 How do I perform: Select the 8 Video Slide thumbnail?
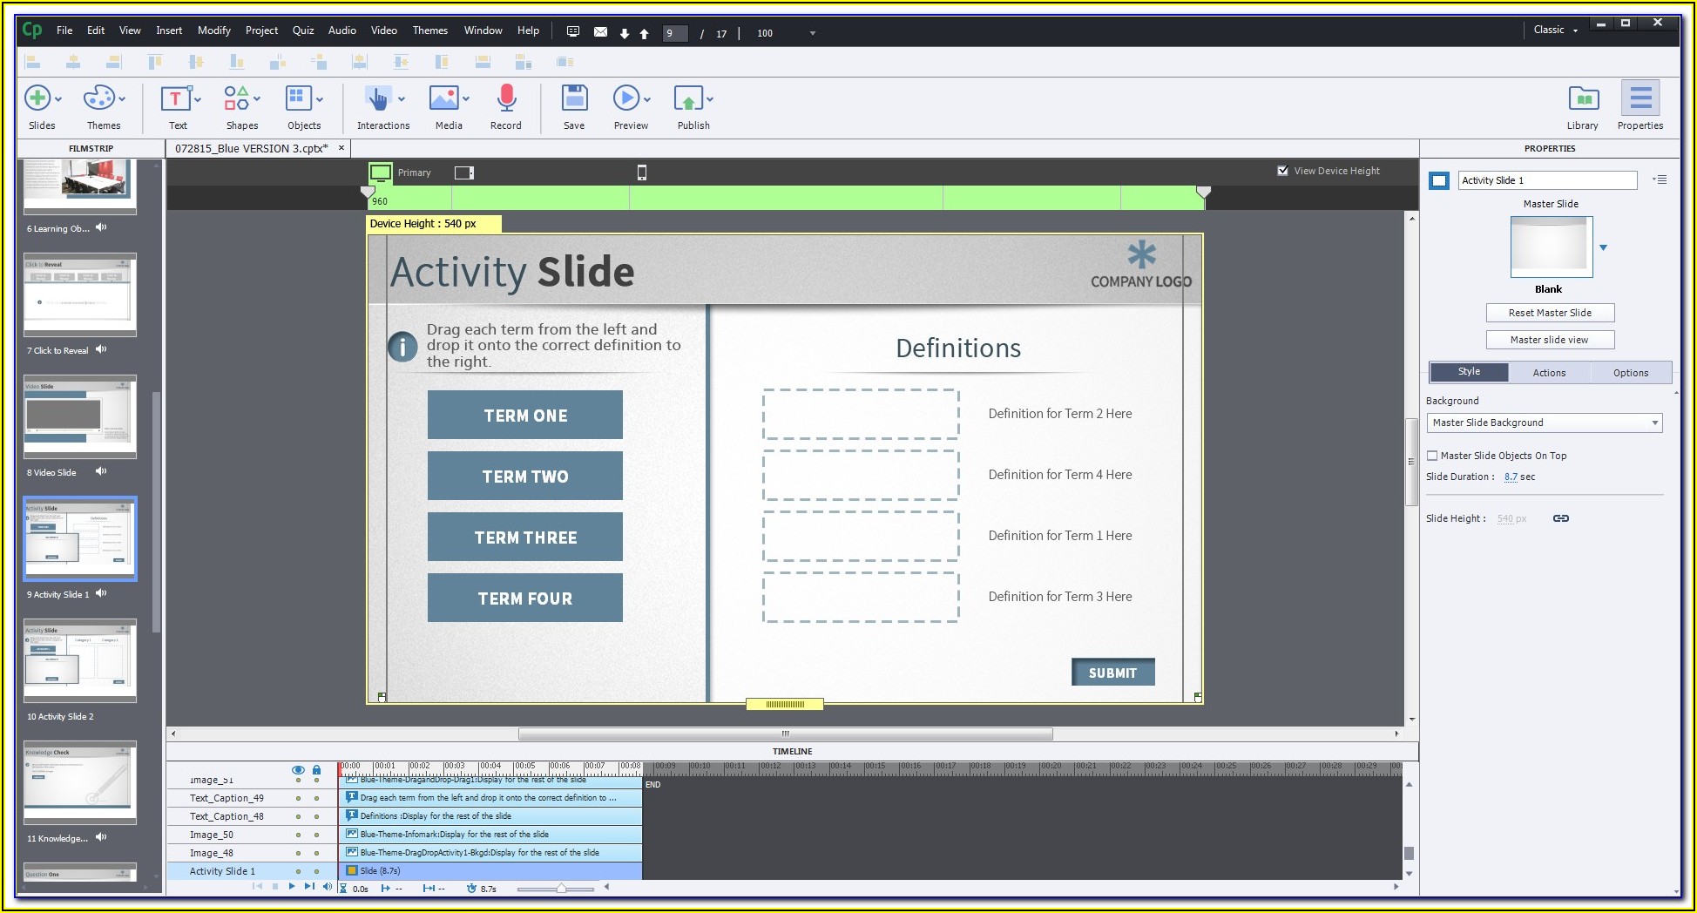(x=80, y=416)
